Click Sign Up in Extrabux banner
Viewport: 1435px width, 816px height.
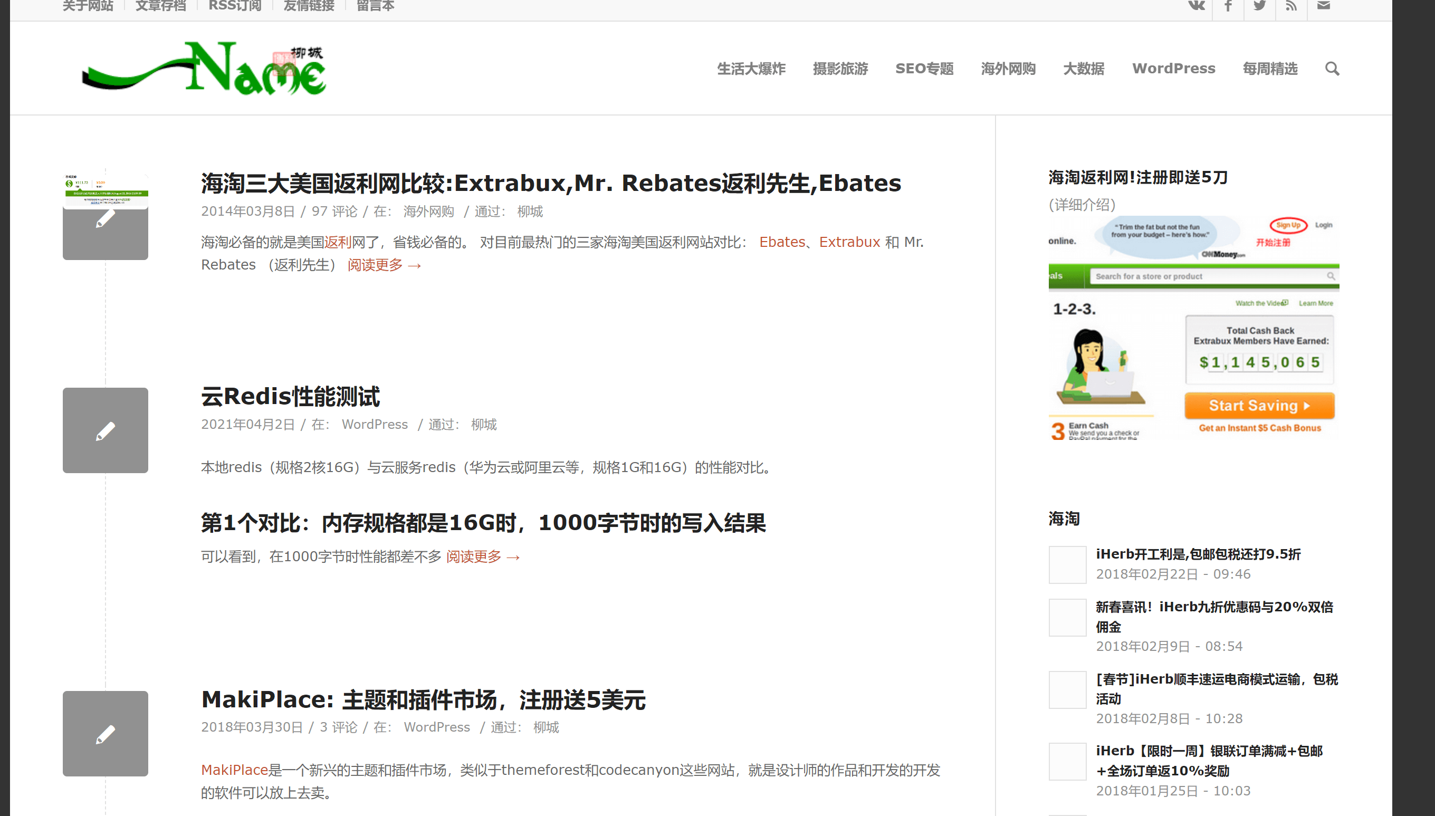tap(1288, 225)
